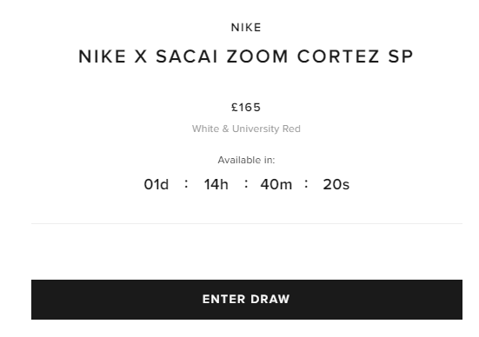Click the 01d days countdown value
Viewport: 479px width, 337px height.
[x=156, y=184]
